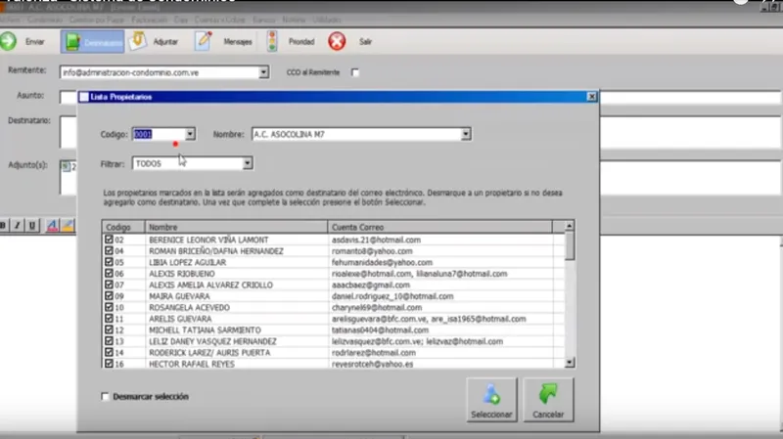Click the green Enviar arrow icon

(9, 41)
